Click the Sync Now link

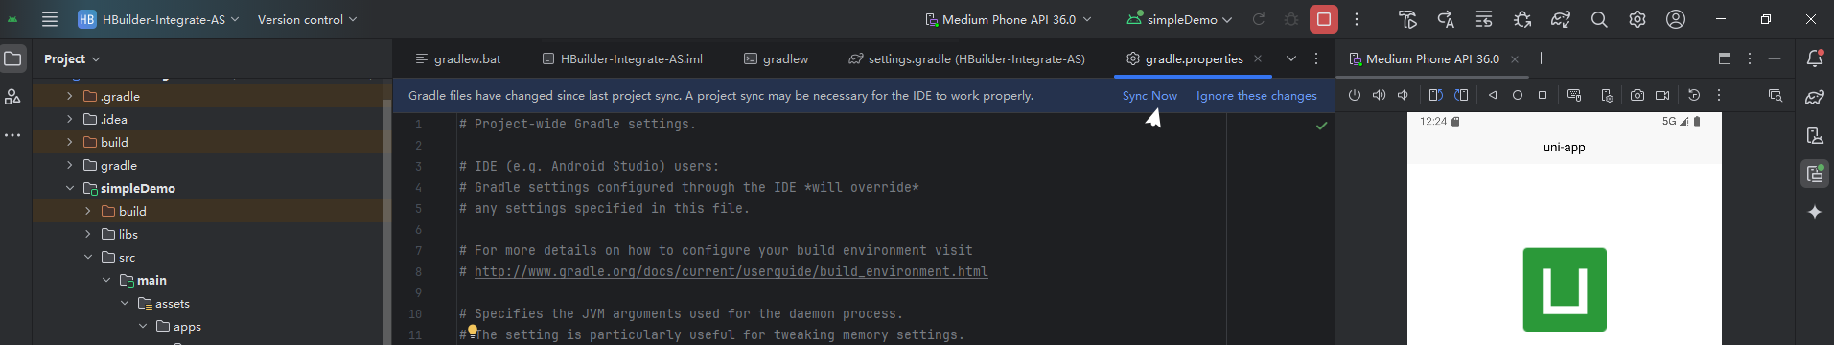point(1149,95)
